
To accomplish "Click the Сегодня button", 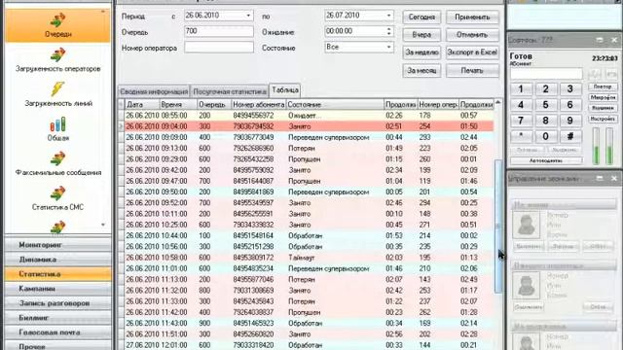I will 421,17.
